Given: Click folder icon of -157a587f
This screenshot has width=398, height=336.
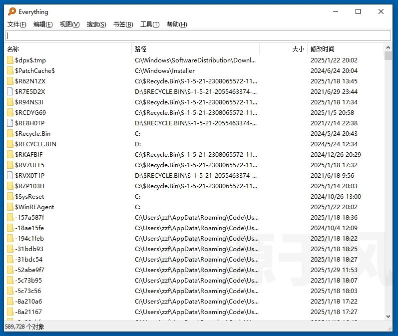Looking at the screenshot, I should 10,218.
